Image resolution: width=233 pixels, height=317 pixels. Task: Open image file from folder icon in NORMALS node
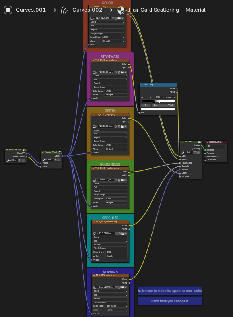click(x=123, y=287)
